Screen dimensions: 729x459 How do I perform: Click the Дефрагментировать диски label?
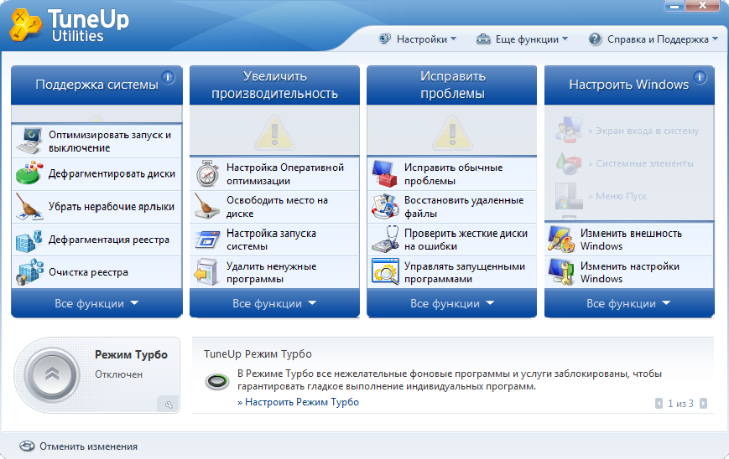(x=112, y=173)
